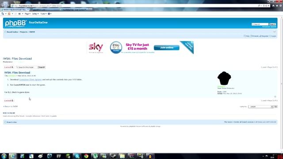Click Delete all board cookies link
The width and height of the screenshot is (283, 159).
244,122
